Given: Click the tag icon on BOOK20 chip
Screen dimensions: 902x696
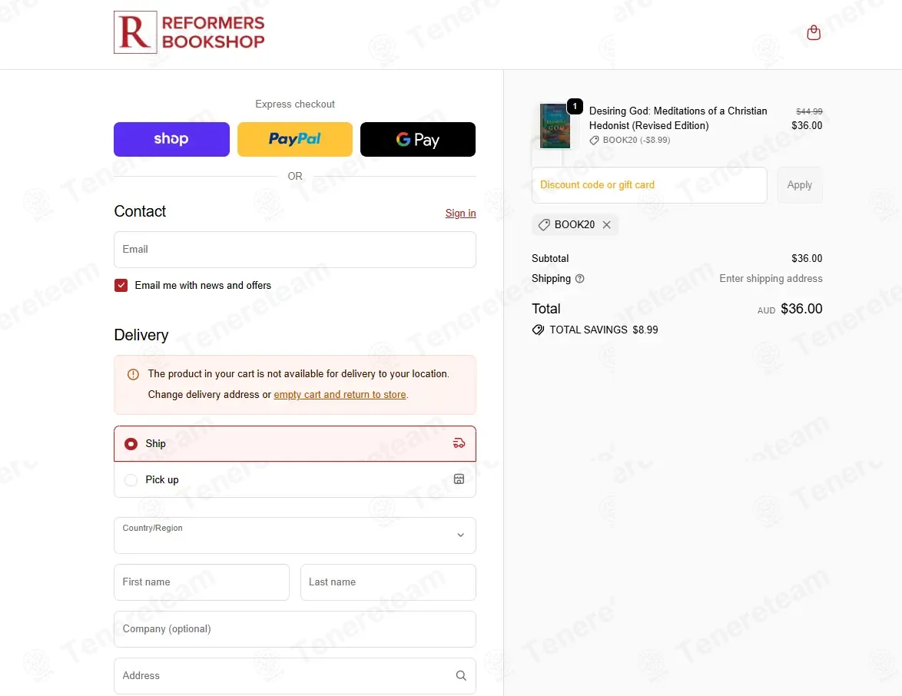Looking at the screenshot, I should tap(544, 225).
